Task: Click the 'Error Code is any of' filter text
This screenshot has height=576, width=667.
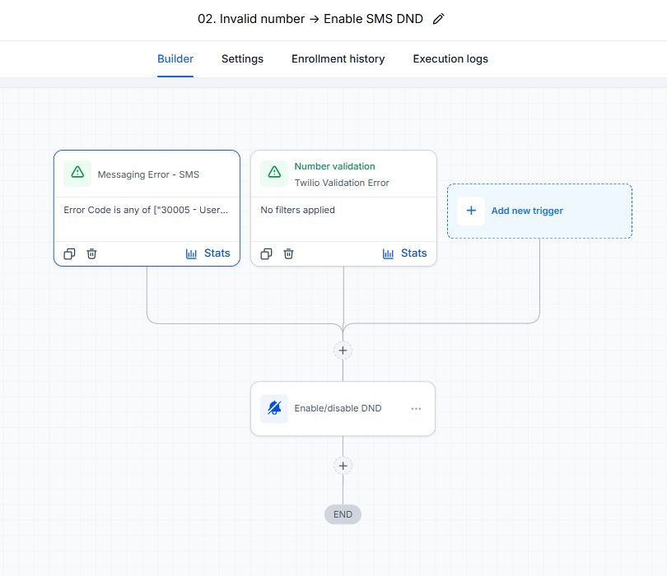Action: click(146, 210)
